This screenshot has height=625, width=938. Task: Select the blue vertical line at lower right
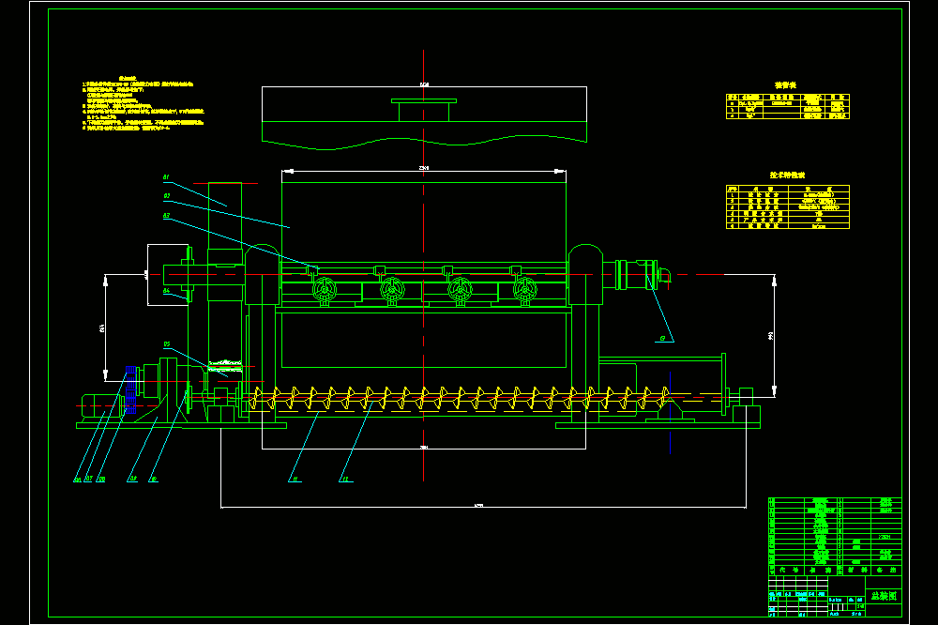tap(670, 413)
